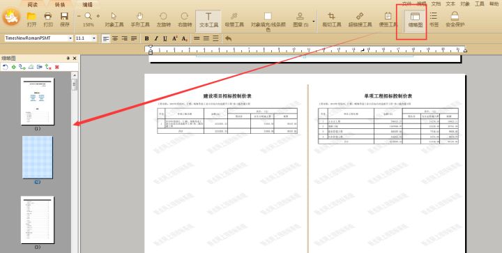502x253 pixels.
Task: Pick 对象填充/线条颜色 color swatch
Action: pos(268,16)
